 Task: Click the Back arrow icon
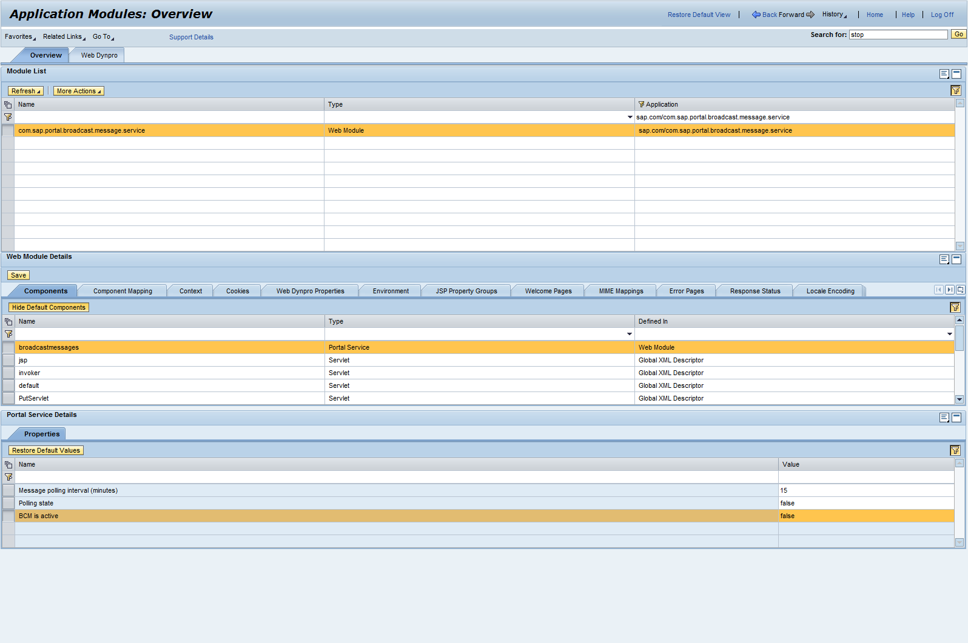tap(756, 15)
